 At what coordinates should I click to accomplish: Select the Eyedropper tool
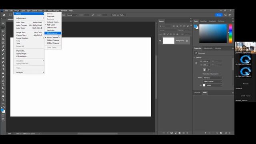click(3, 46)
